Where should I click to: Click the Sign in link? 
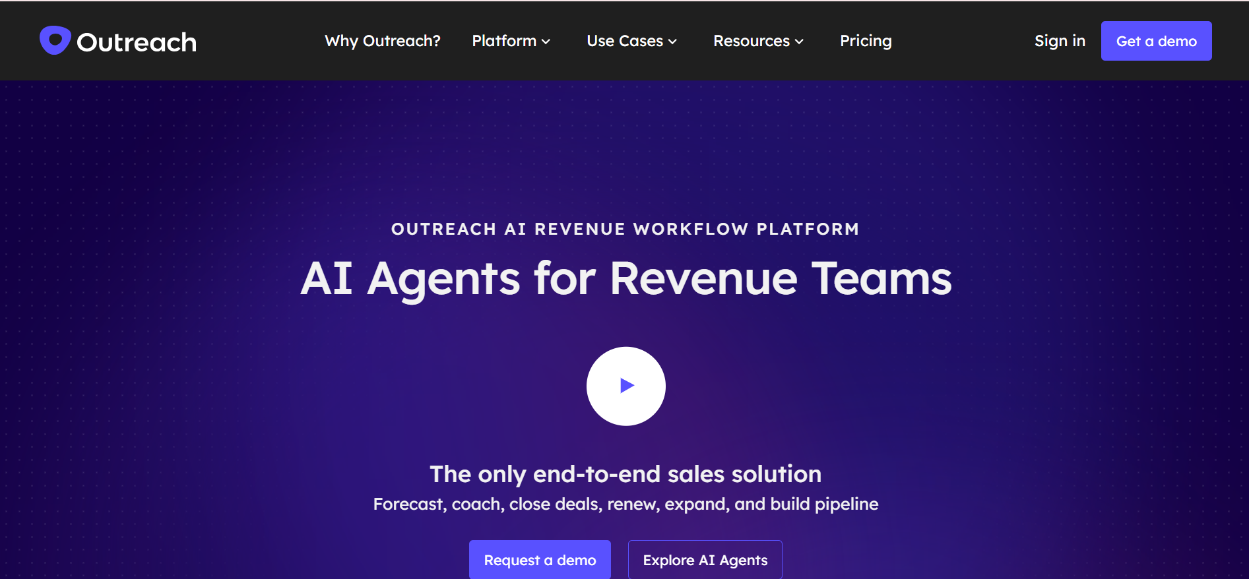click(1060, 41)
